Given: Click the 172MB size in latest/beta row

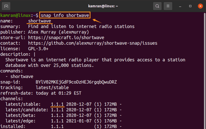Looking at the screenshot, I should tap(110, 115).
